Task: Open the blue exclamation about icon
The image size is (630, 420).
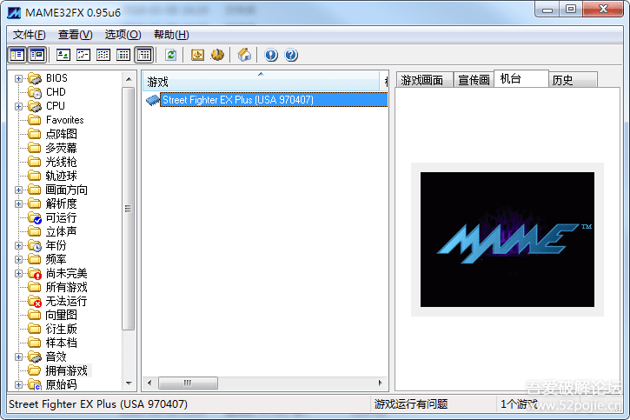Action: click(271, 55)
